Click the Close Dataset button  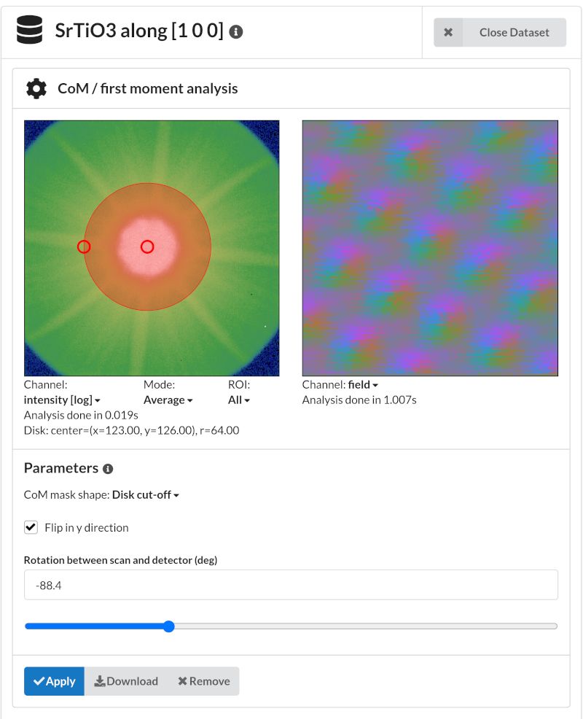point(515,32)
